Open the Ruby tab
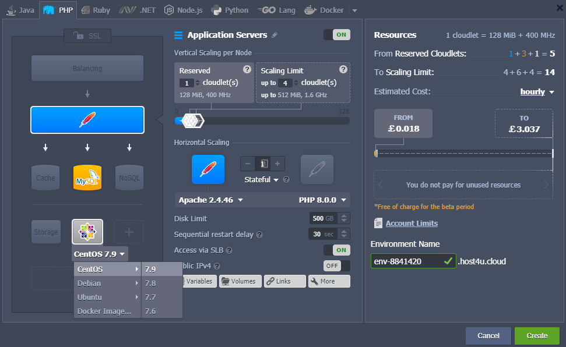The width and height of the screenshot is (566, 347). coord(96,10)
